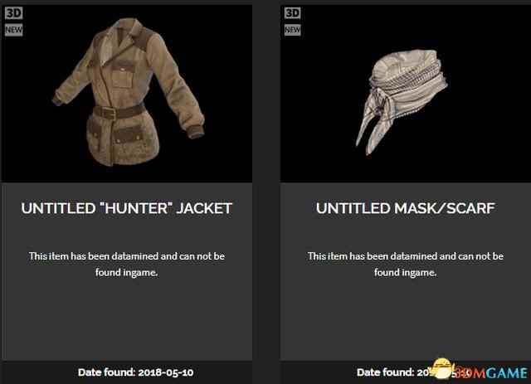Click the chest pocket on the jacket model
531x384 pixels.
124,77
